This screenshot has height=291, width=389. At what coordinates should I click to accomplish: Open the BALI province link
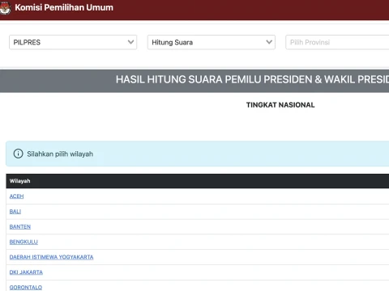15,212
